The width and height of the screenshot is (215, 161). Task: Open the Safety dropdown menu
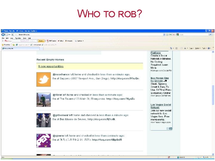[198, 48]
